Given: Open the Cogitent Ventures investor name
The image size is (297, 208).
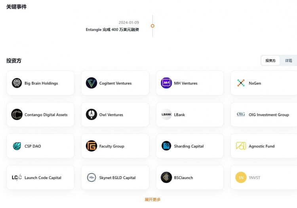Looking at the screenshot, I should click(115, 83).
